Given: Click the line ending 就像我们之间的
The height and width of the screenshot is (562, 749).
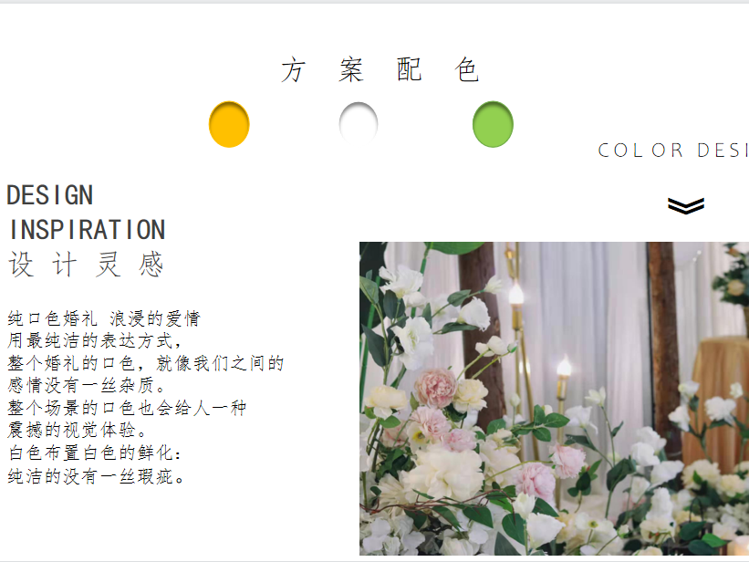Looking at the screenshot, I should [146, 363].
